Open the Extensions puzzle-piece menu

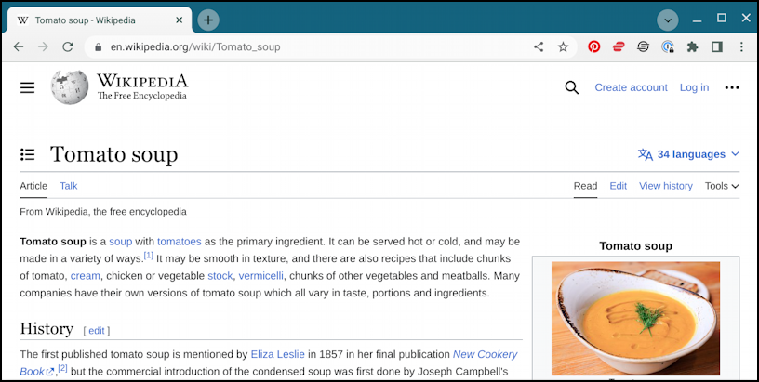click(692, 46)
